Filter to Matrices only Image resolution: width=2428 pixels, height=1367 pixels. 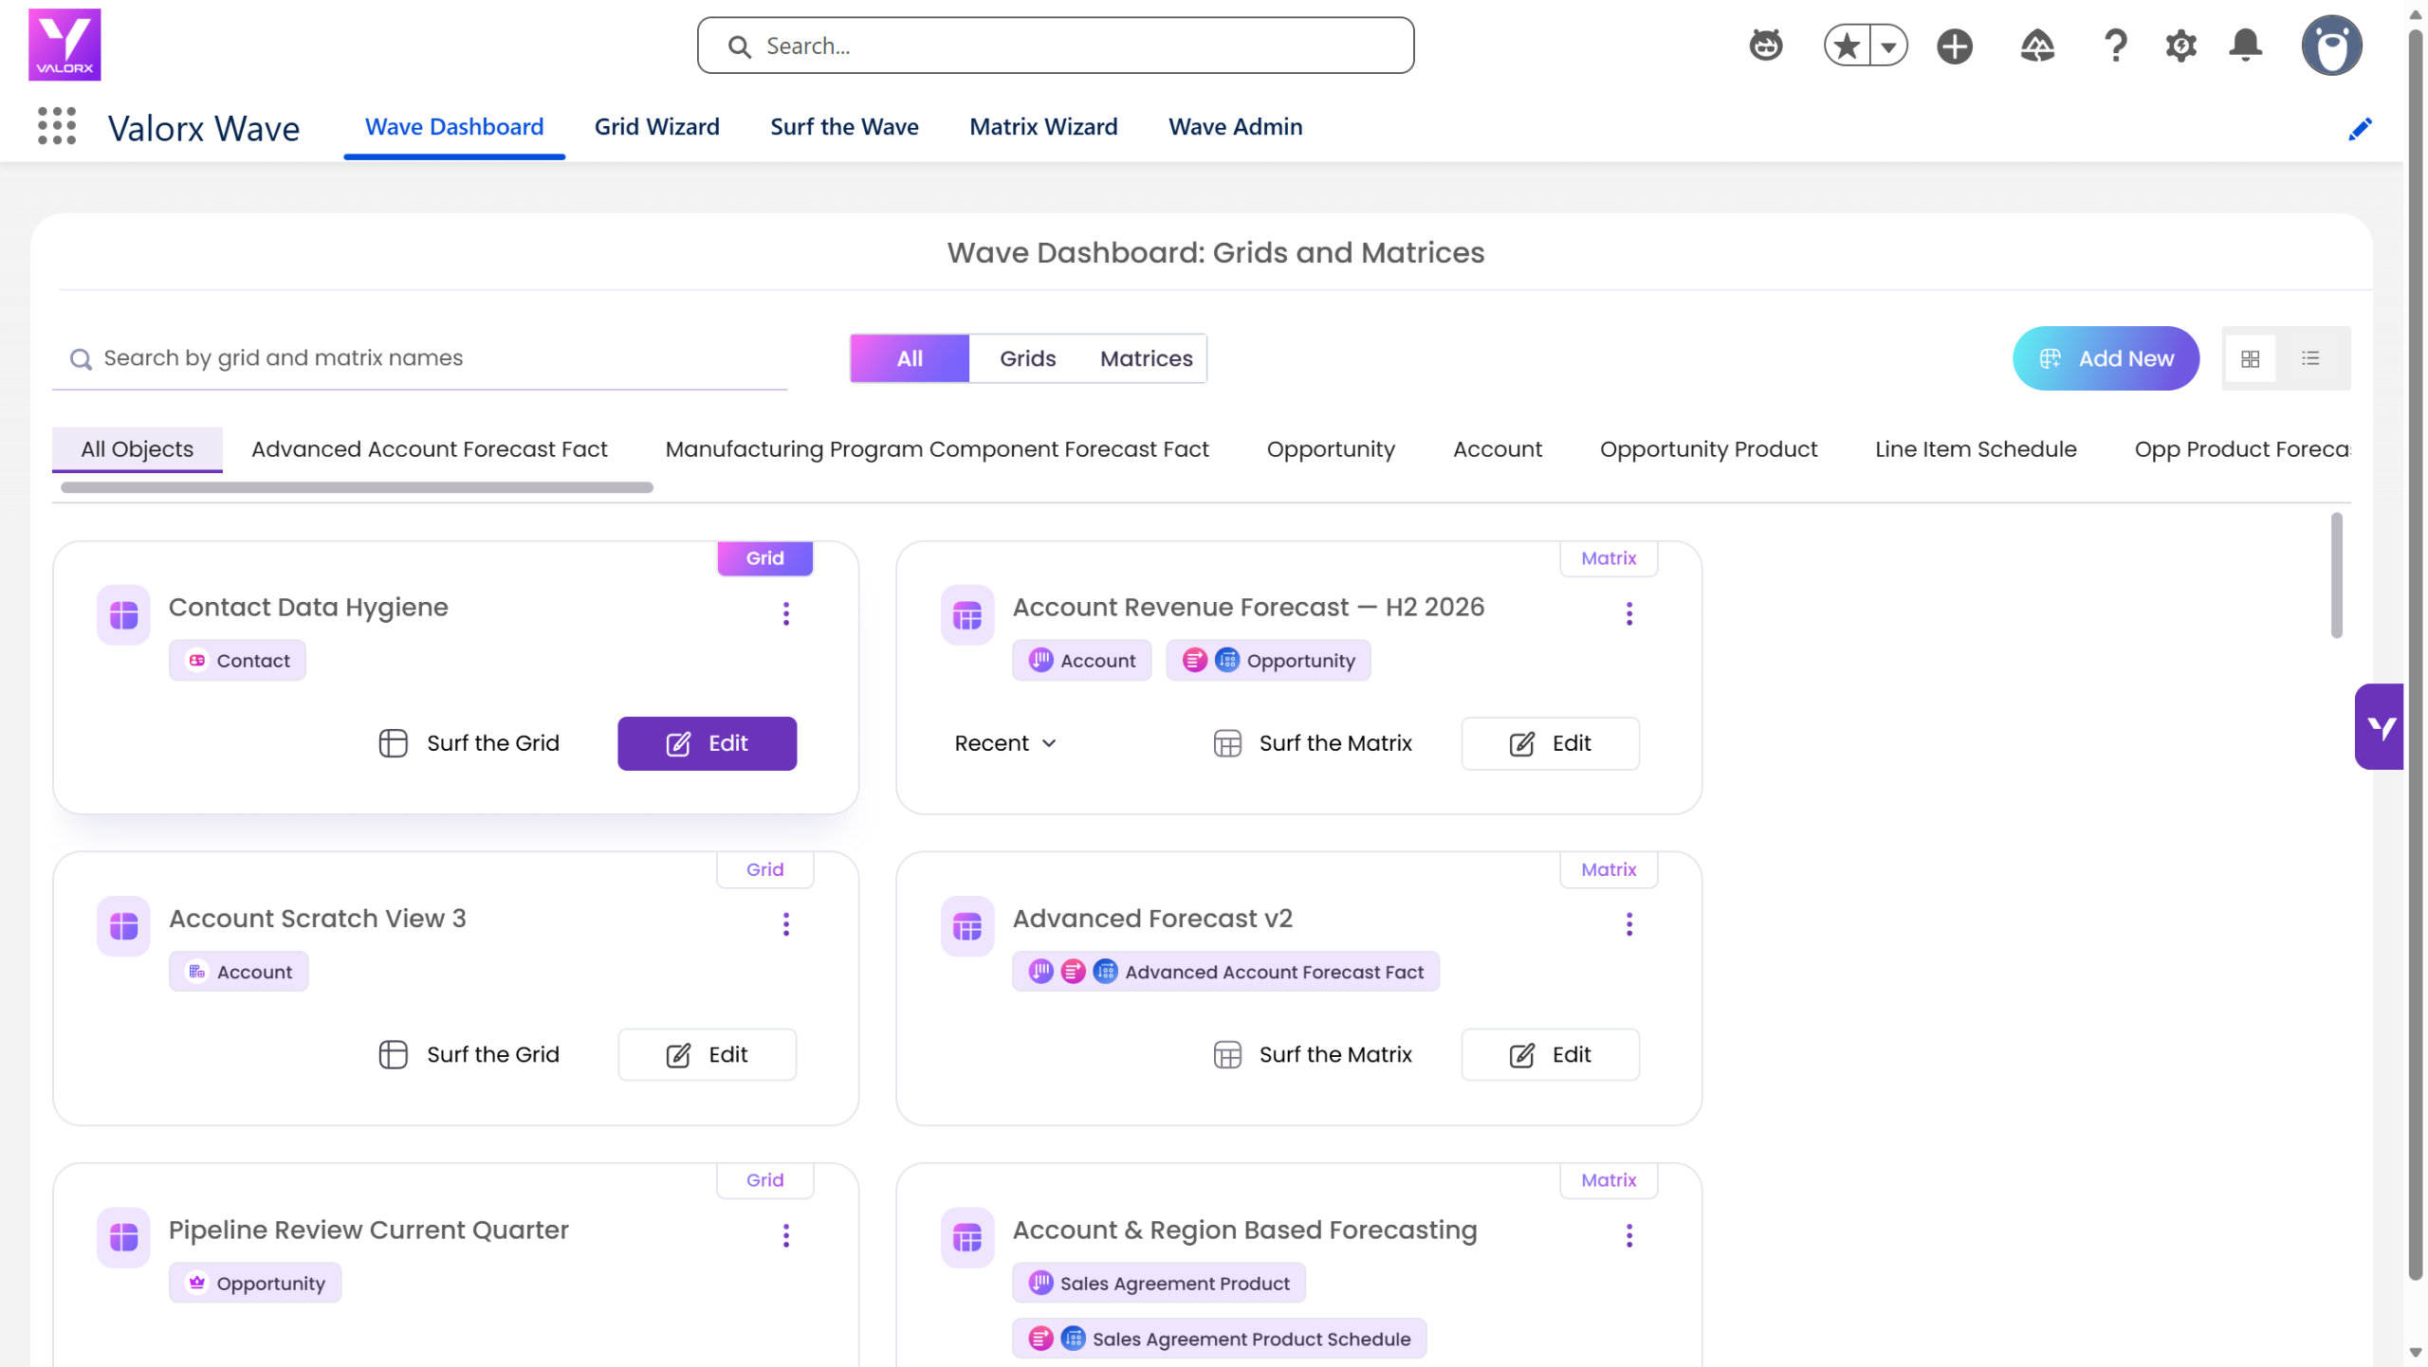click(x=1146, y=358)
